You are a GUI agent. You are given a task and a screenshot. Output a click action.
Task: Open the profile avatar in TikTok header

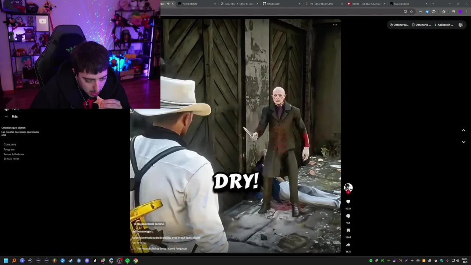click(461, 25)
